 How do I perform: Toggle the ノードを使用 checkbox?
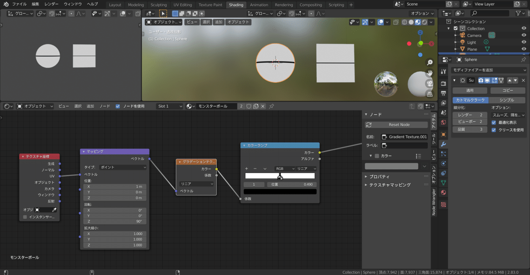117,106
